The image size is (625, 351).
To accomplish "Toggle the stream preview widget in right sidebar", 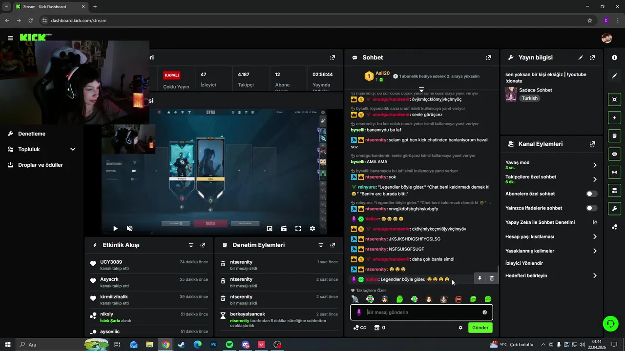I will 614,99.
